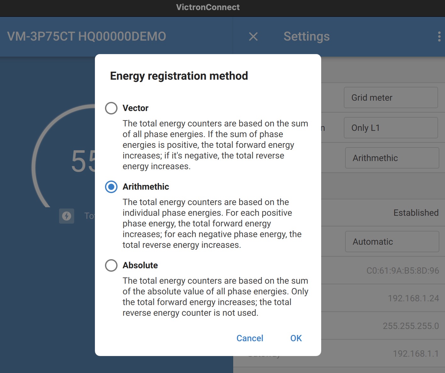Click the lightning bolt power icon

(x=67, y=216)
